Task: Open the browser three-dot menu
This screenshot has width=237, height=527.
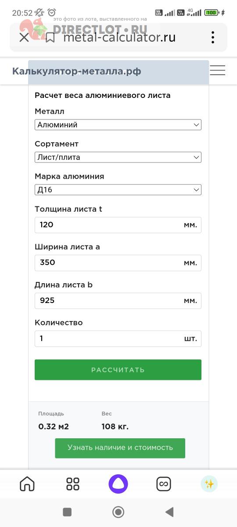Action: click(213, 38)
